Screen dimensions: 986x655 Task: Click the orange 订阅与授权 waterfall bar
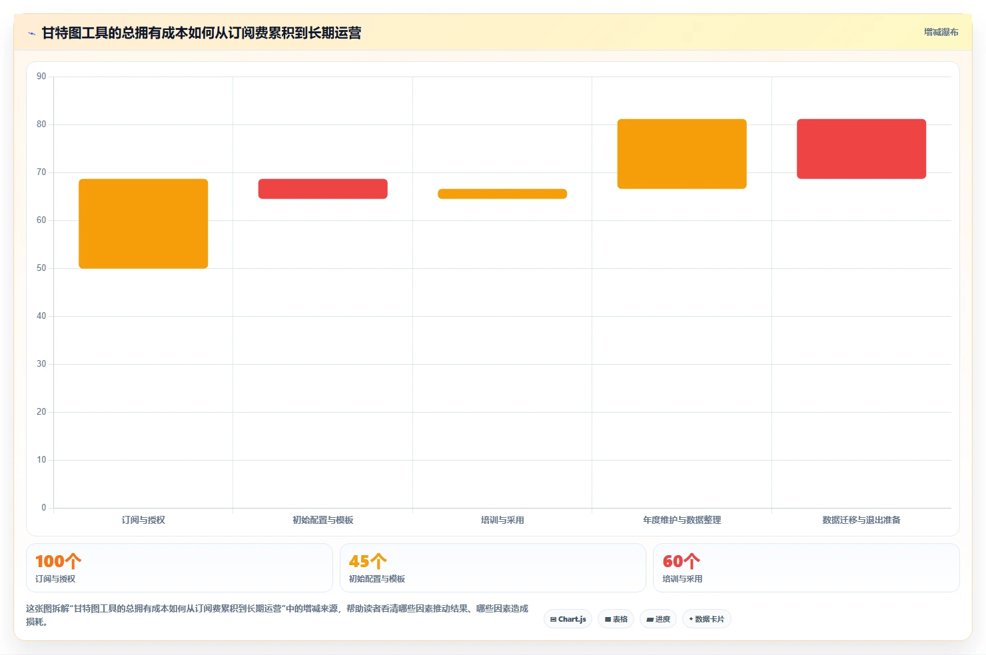point(143,224)
